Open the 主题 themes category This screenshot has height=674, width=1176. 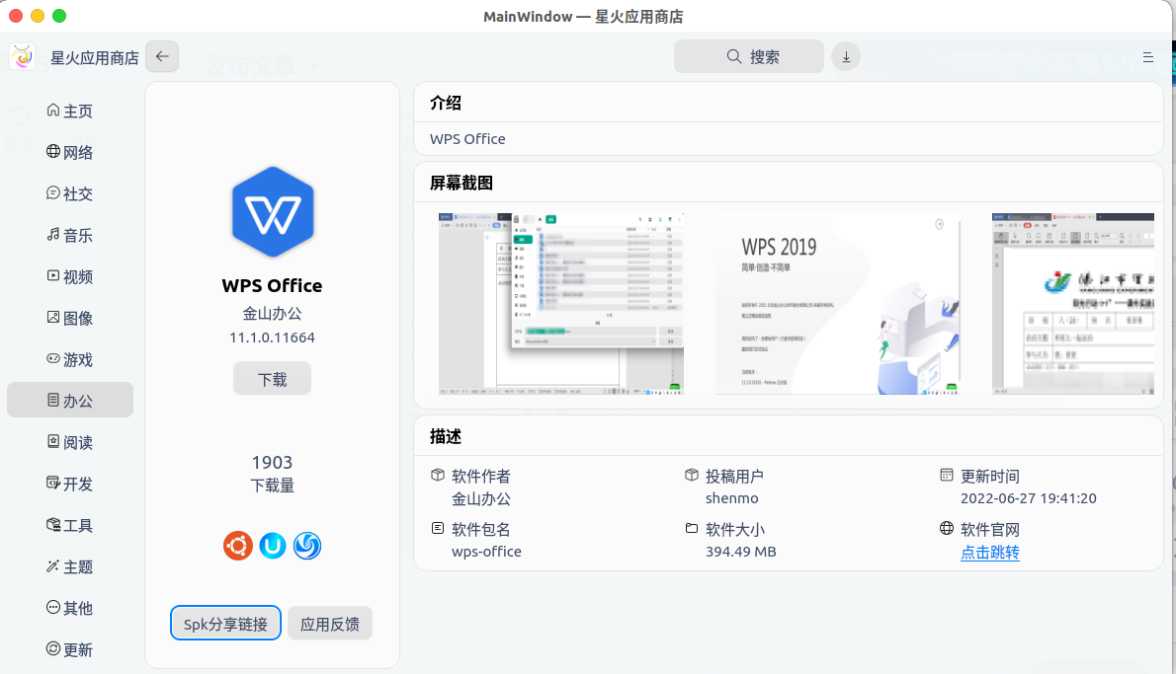(70, 566)
